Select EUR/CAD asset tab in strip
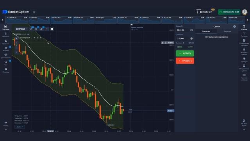 pyautogui.click(x=61, y=20)
